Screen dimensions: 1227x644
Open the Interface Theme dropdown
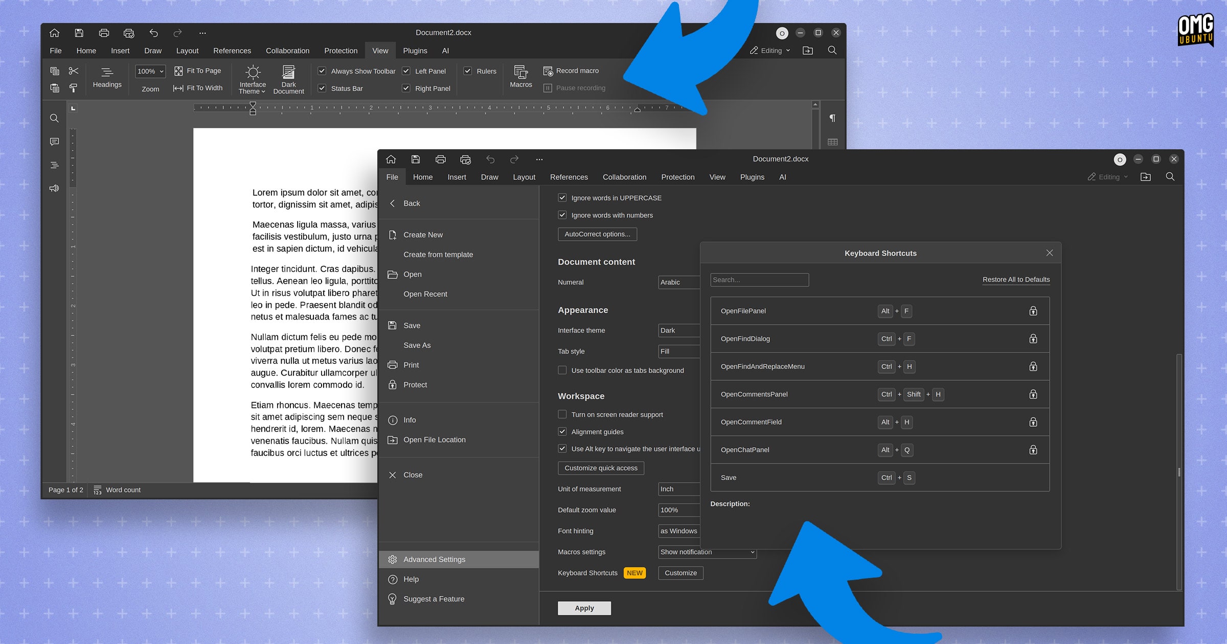(253, 79)
